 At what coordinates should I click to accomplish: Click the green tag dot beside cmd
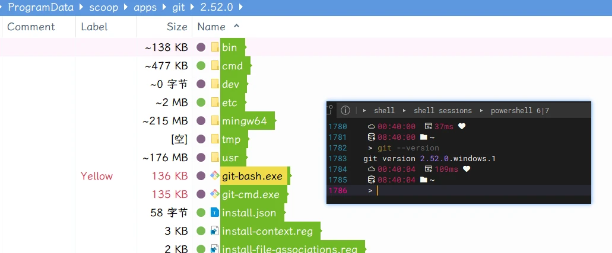pos(201,66)
